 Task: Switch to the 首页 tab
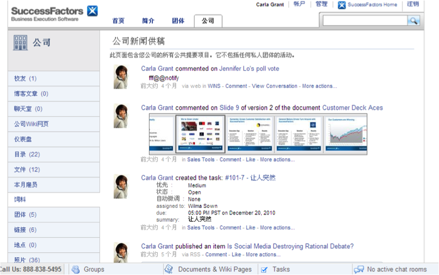click(118, 21)
